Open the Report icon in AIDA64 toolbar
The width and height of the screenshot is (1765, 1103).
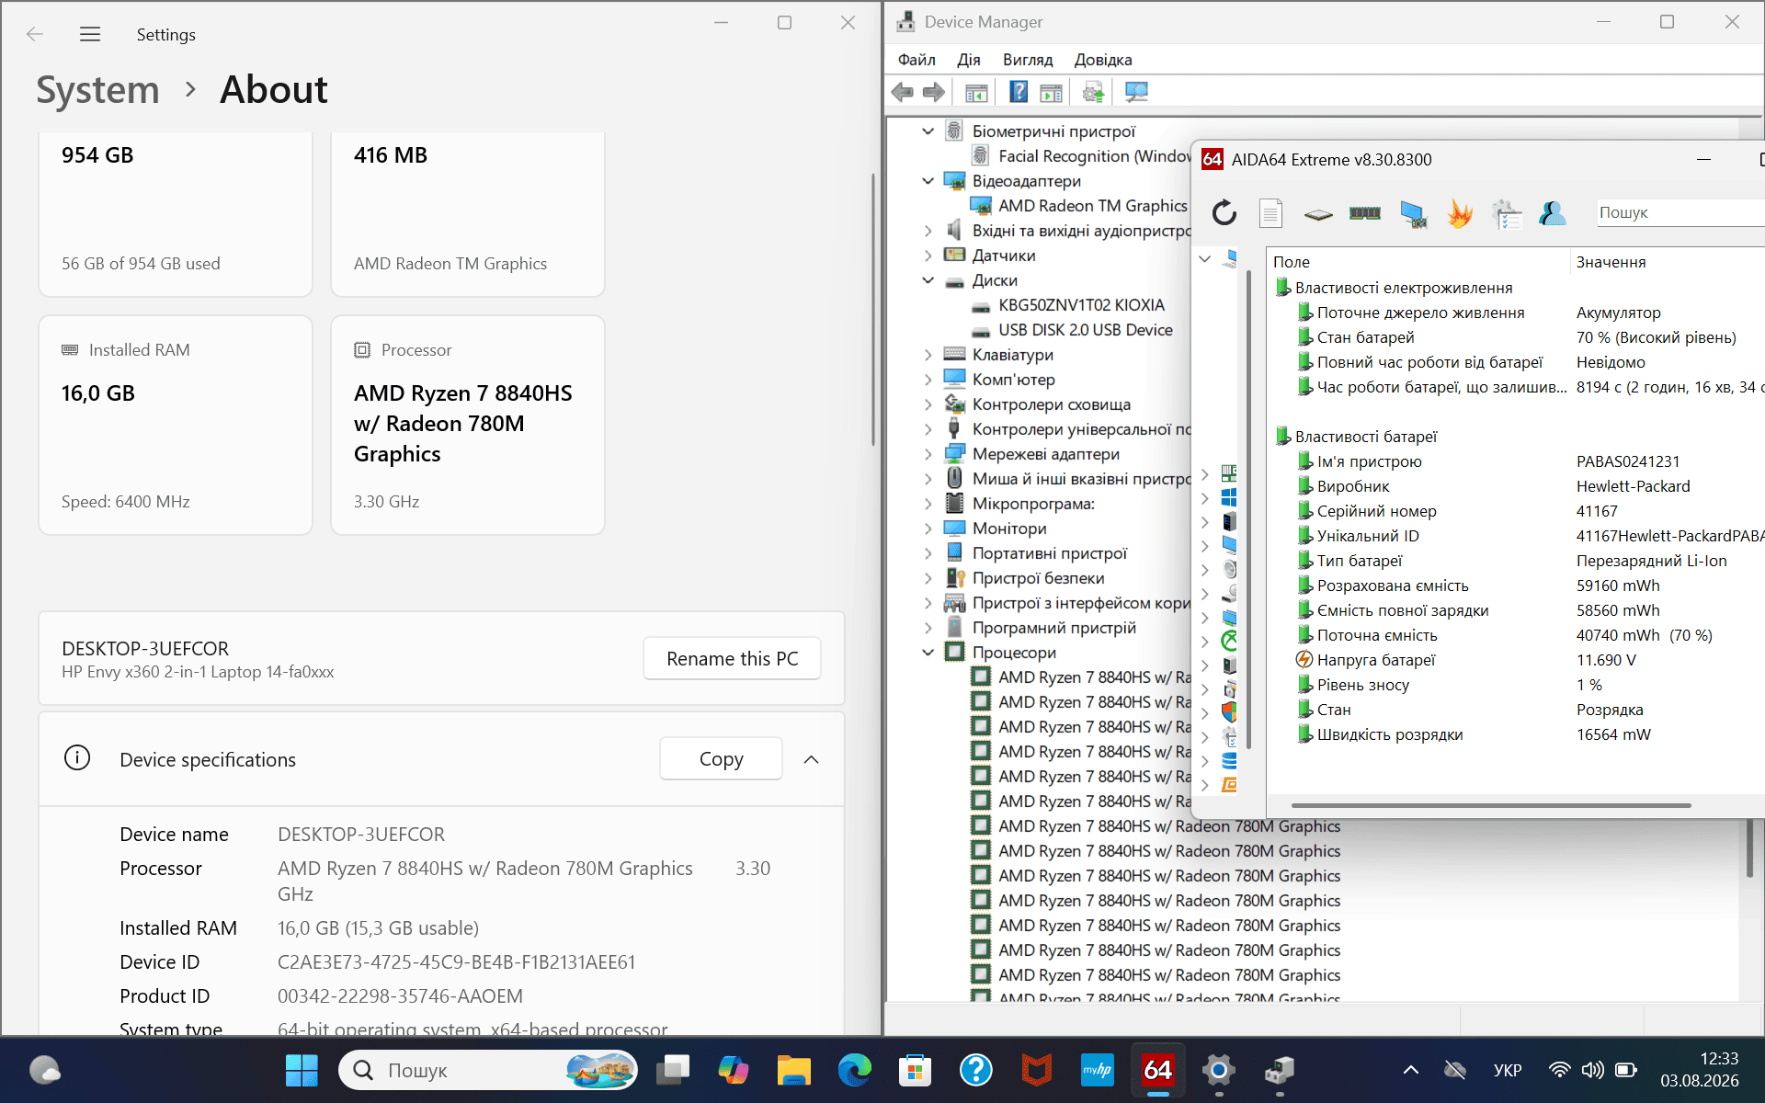pyautogui.click(x=1270, y=213)
